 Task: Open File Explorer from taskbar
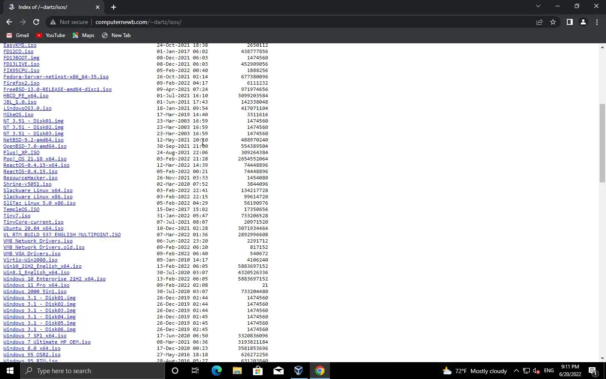[237, 371]
